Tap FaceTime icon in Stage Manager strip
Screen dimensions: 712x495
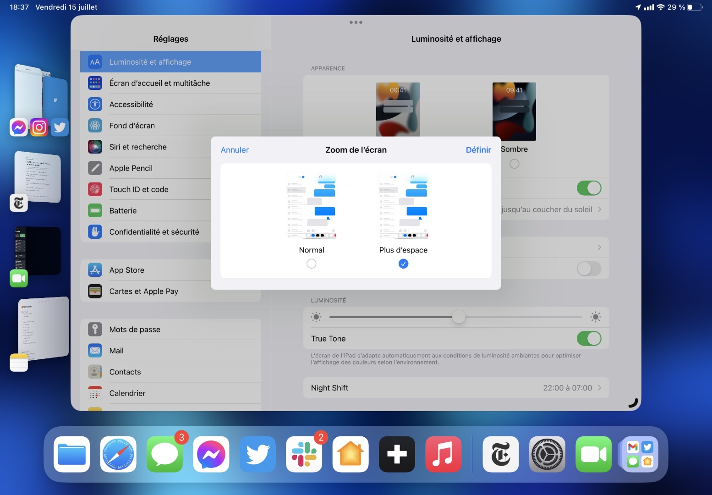click(19, 278)
